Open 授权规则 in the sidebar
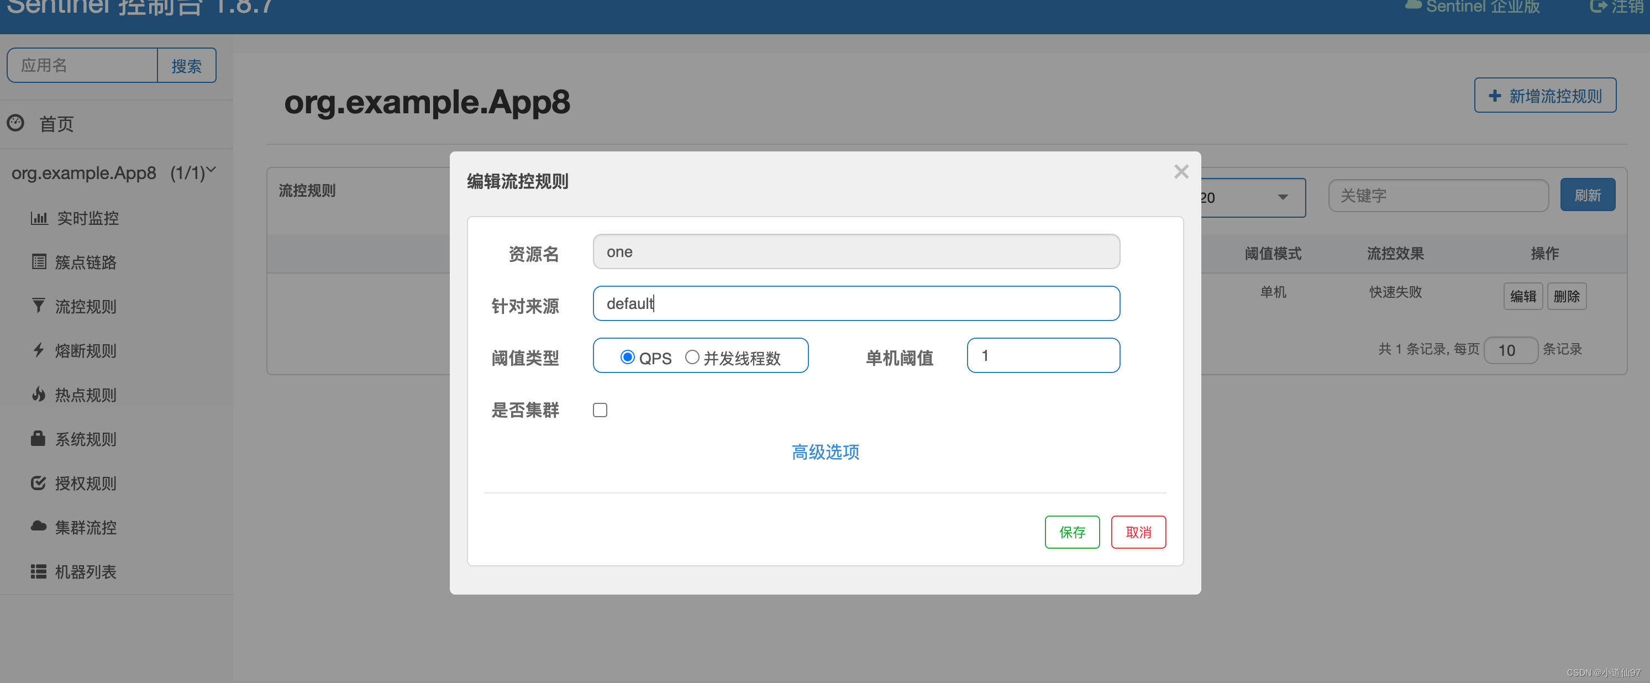The image size is (1650, 683). pyautogui.click(x=85, y=483)
